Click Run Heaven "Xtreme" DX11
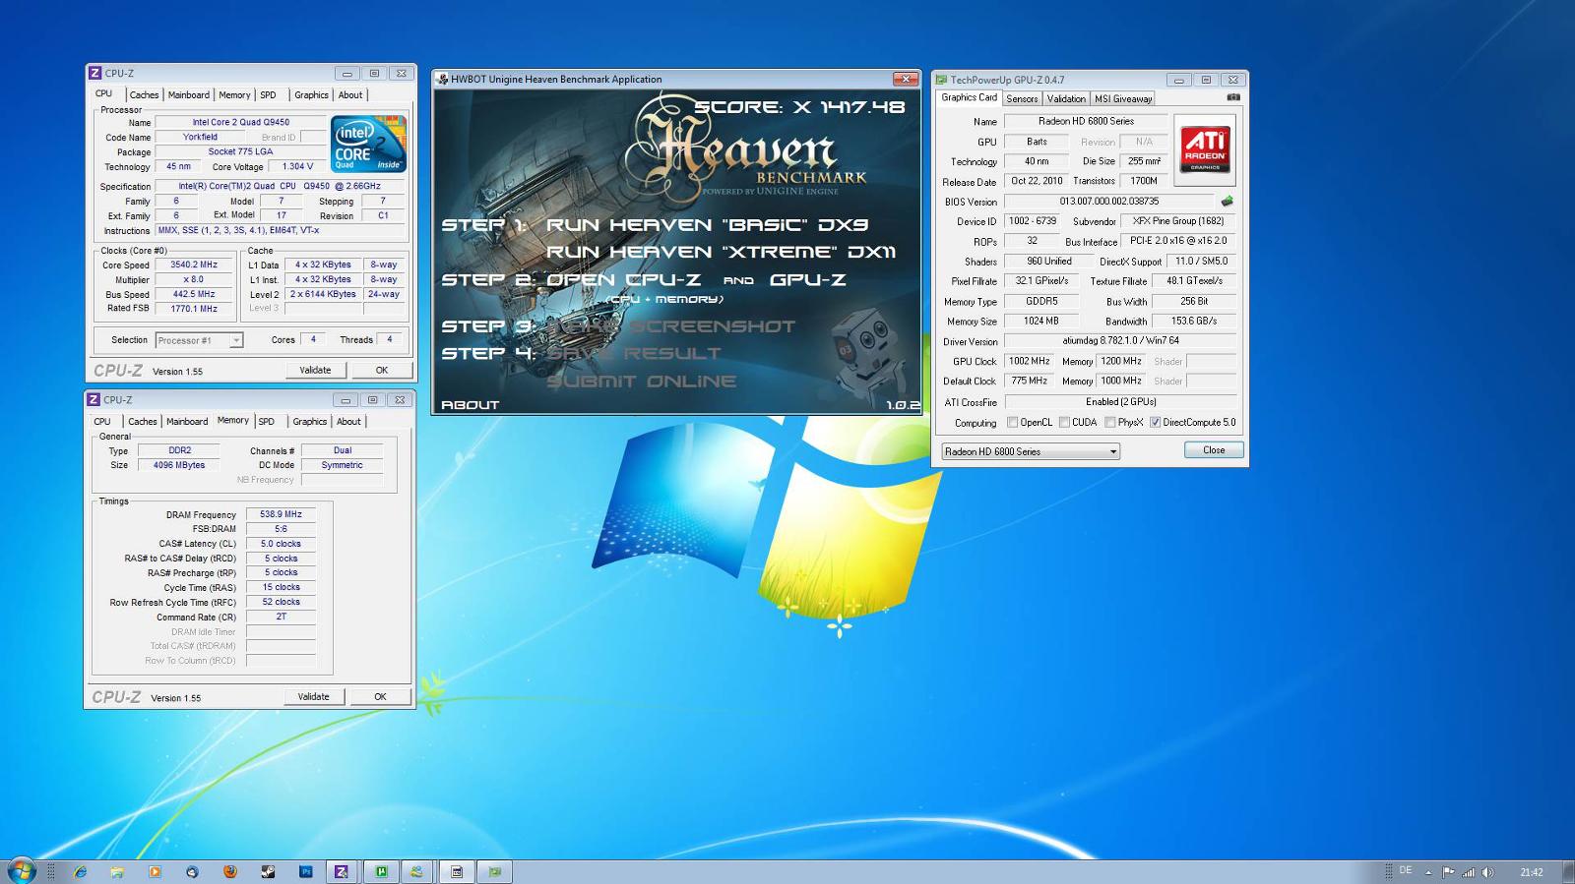 (721, 253)
